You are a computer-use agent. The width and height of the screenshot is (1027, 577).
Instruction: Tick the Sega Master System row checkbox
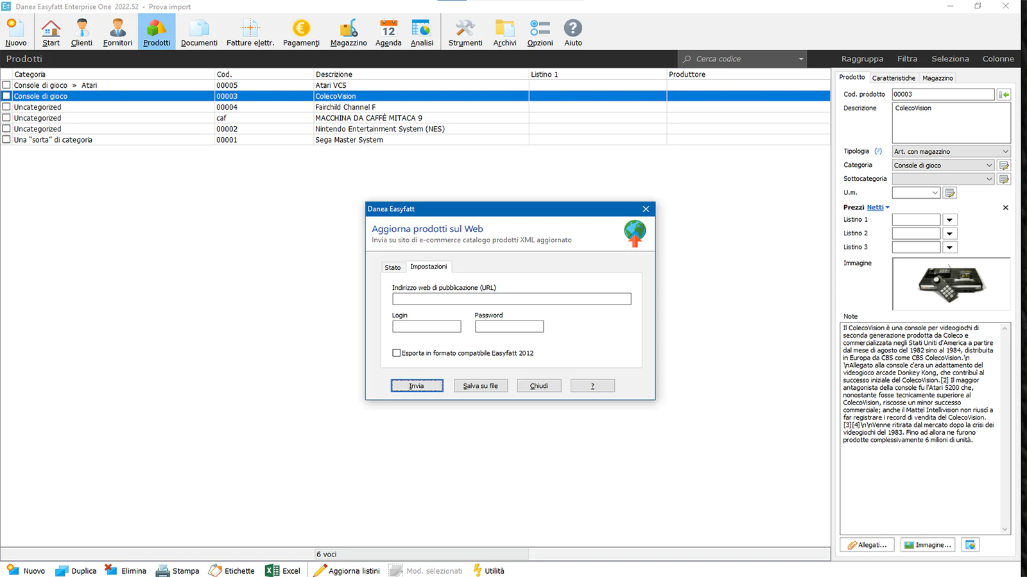click(6, 140)
